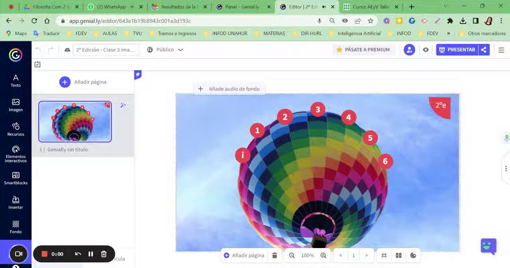Go to the next page arrow

(367, 255)
